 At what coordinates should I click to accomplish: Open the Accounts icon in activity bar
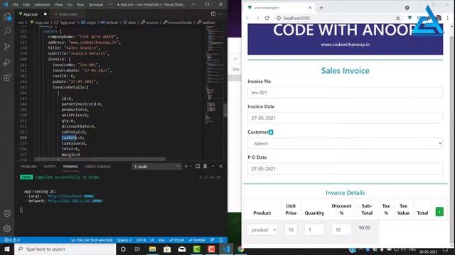(7, 213)
